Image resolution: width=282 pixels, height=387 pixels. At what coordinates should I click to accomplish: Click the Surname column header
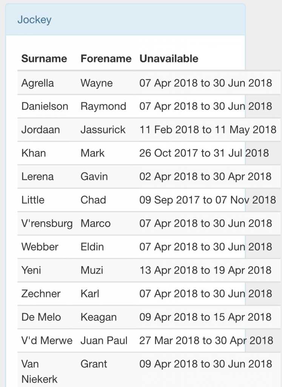pyautogui.click(x=44, y=59)
